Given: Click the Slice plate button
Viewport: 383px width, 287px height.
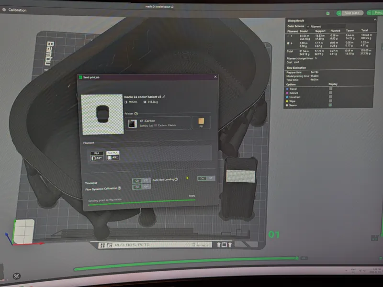Looking at the screenshot, I should point(351,13).
